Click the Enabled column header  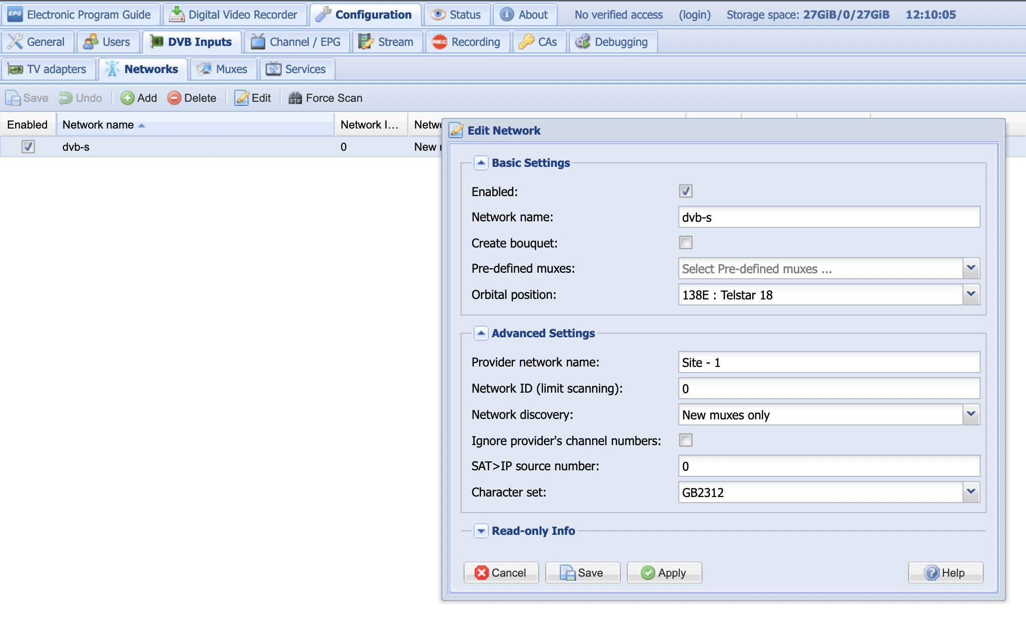[x=28, y=125]
